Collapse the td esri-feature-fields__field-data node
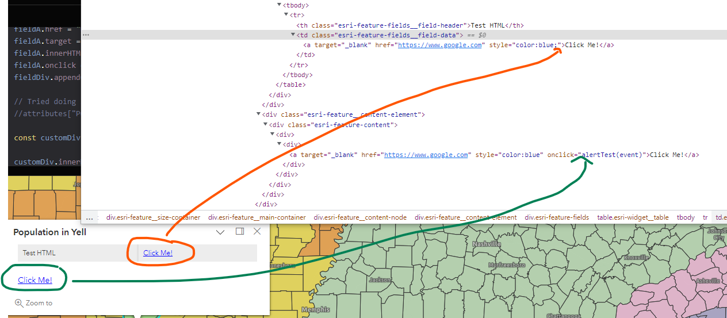The width and height of the screenshot is (727, 318). [293, 35]
